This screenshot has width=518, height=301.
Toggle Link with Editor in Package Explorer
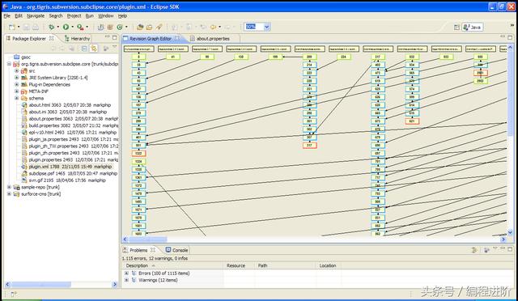(94, 49)
